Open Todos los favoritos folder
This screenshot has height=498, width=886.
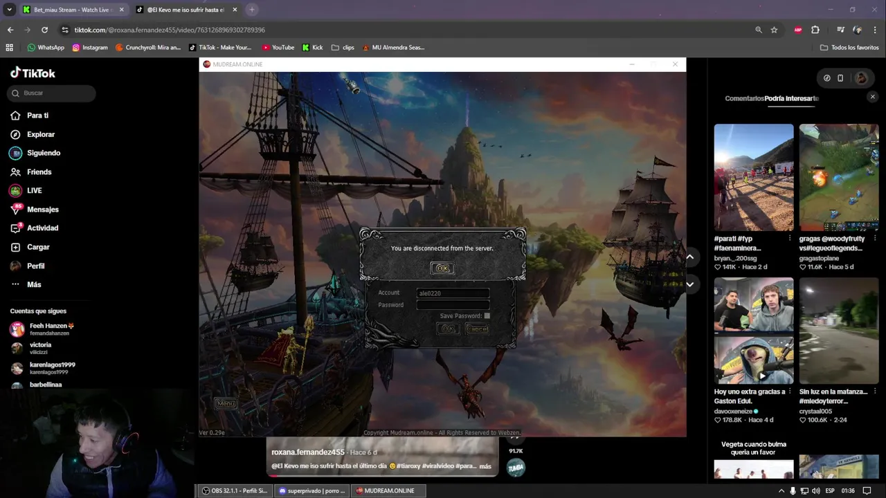849,48
